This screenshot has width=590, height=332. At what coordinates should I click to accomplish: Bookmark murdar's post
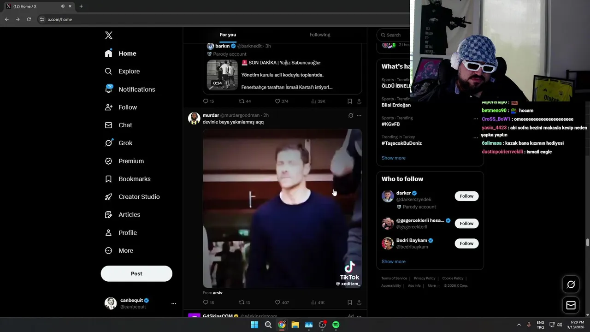(x=350, y=302)
